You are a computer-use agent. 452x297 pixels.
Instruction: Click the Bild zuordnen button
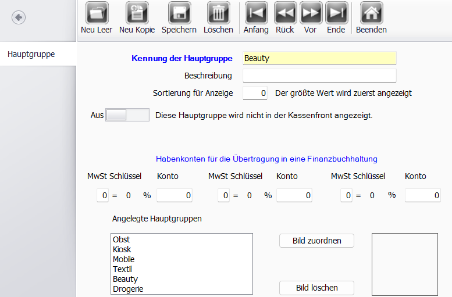[316, 241]
